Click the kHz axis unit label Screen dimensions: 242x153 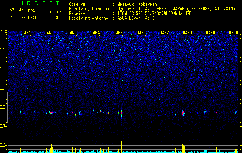pyautogui.click(x=3, y=31)
